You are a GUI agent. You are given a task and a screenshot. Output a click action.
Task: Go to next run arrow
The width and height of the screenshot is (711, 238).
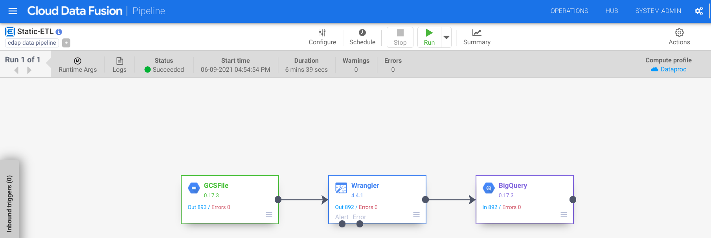click(29, 70)
